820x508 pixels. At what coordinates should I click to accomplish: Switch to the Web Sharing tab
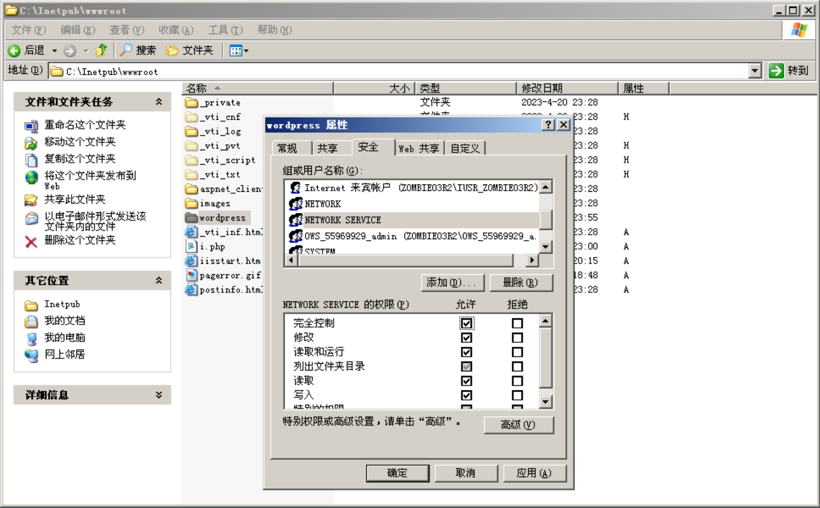419,148
